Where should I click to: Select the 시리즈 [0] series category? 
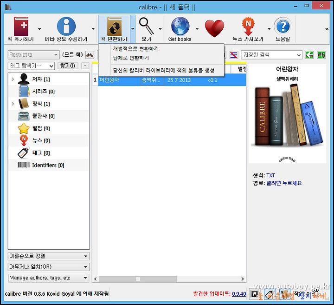[44, 91]
